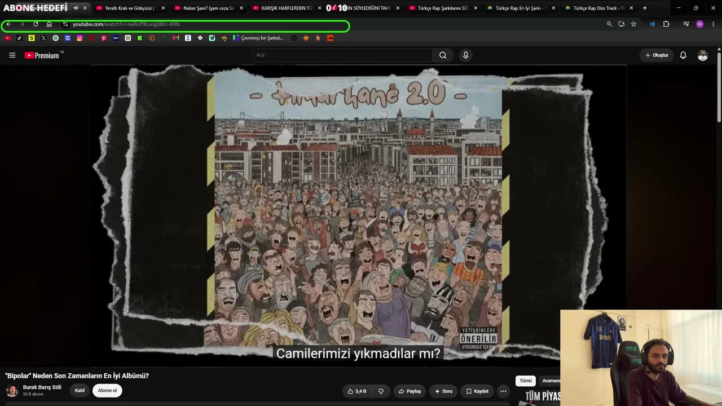Open the browser three-dot menu
The image size is (722, 406).
coord(714,24)
